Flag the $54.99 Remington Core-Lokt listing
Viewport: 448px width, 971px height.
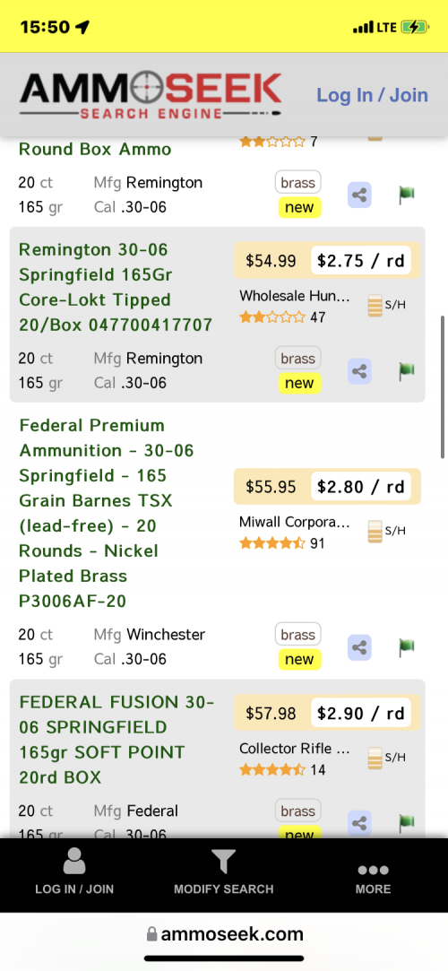point(407,371)
